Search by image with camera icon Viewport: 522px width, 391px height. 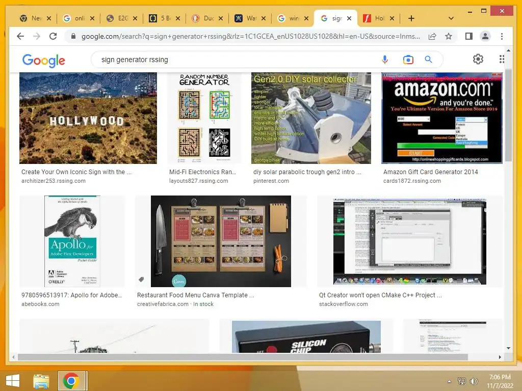408,60
